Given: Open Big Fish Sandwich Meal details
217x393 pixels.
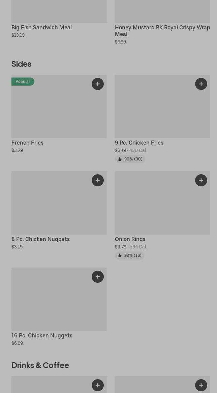Looking at the screenshot, I should [41, 27].
